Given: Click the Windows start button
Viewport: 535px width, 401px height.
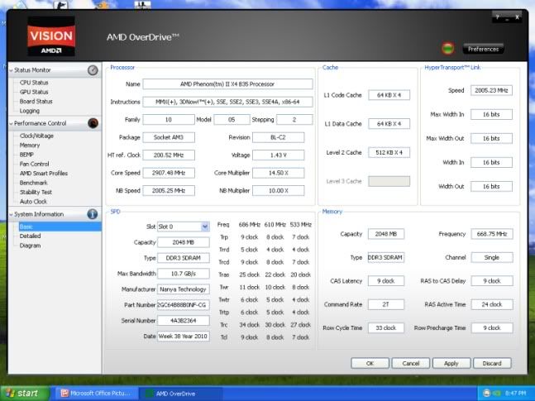Looking at the screenshot, I should (24, 394).
